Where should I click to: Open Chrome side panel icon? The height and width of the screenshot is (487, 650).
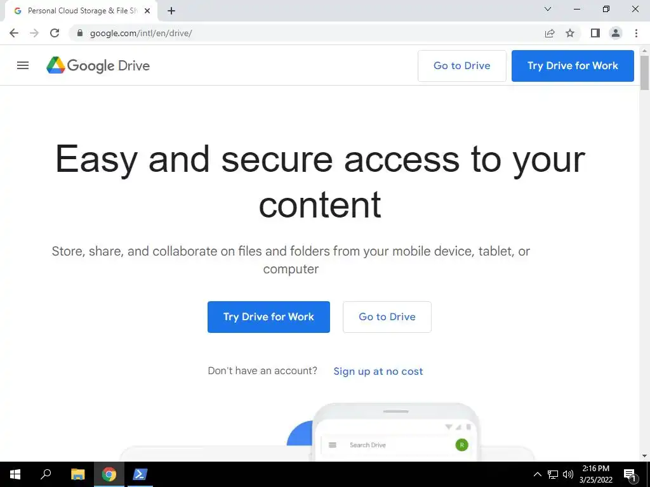click(x=595, y=33)
